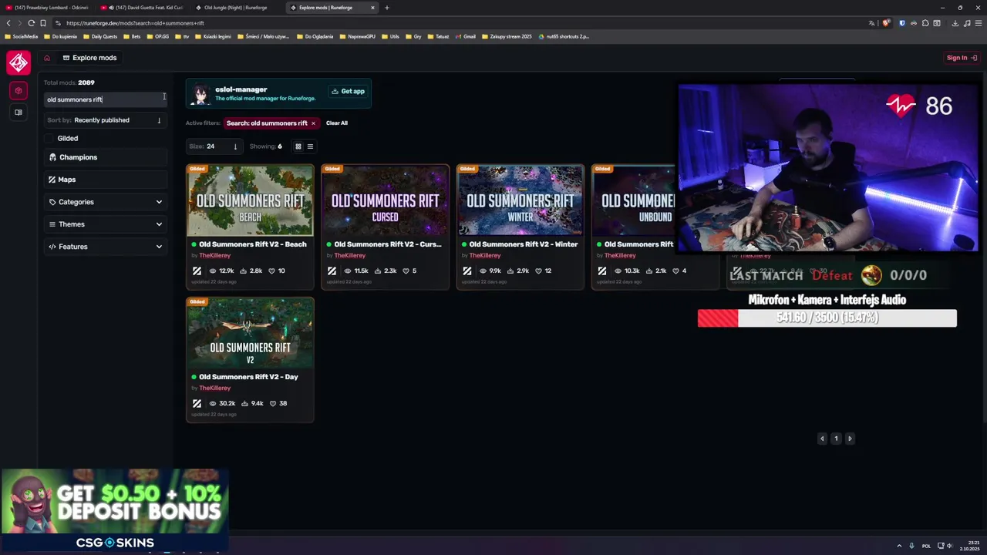Go to previous results page arrow
The height and width of the screenshot is (555, 987).
click(x=822, y=439)
